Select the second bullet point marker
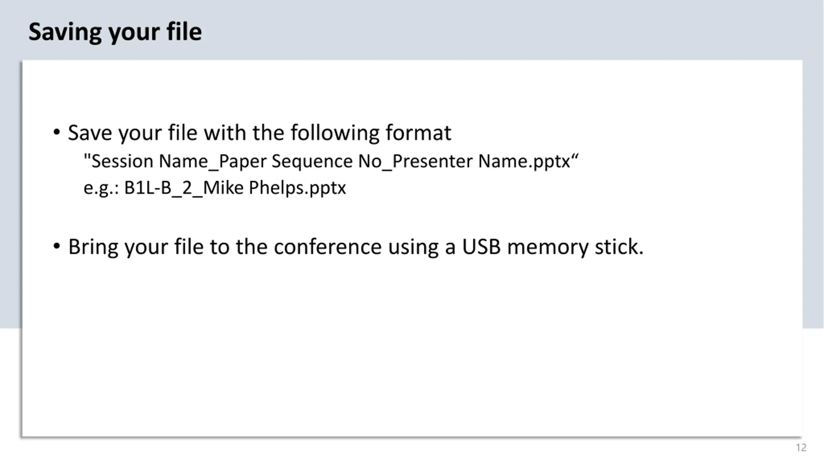This screenshot has height=463, width=824. [57, 247]
